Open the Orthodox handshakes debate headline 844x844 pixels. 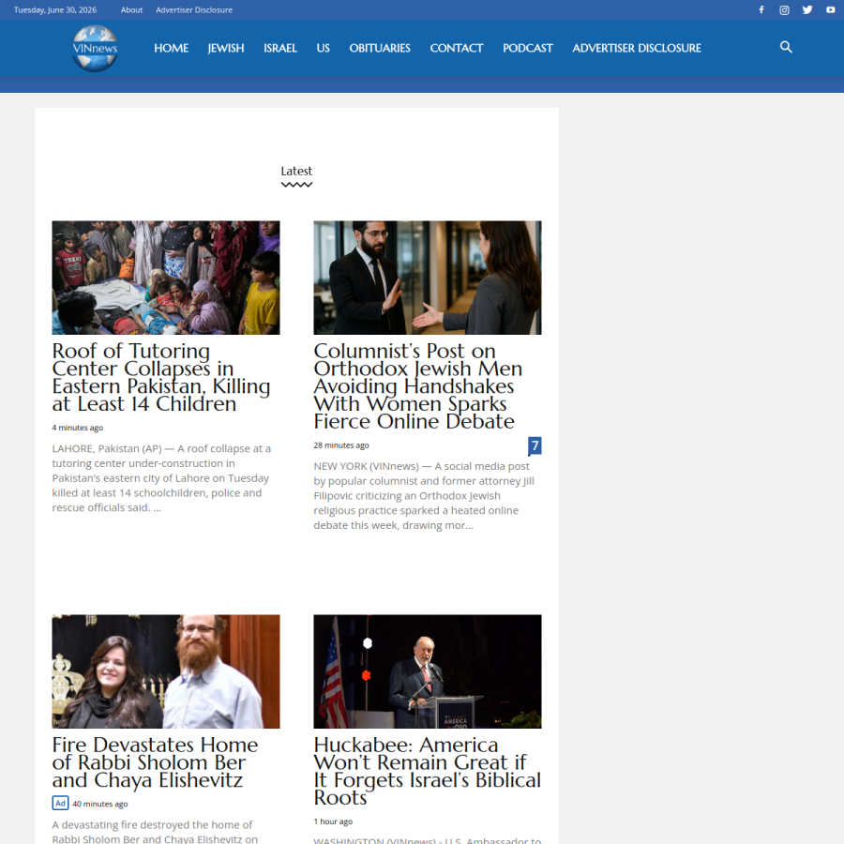pos(418,386)
